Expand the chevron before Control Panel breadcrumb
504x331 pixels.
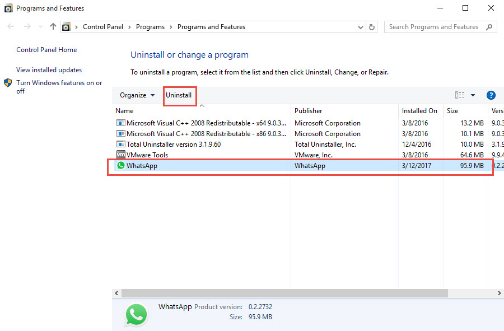(76, 27)
